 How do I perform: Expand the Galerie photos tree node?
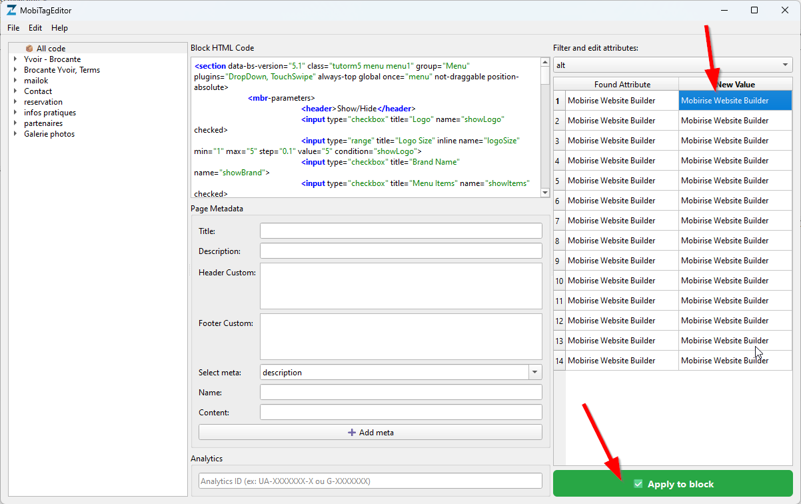[15, 134]
